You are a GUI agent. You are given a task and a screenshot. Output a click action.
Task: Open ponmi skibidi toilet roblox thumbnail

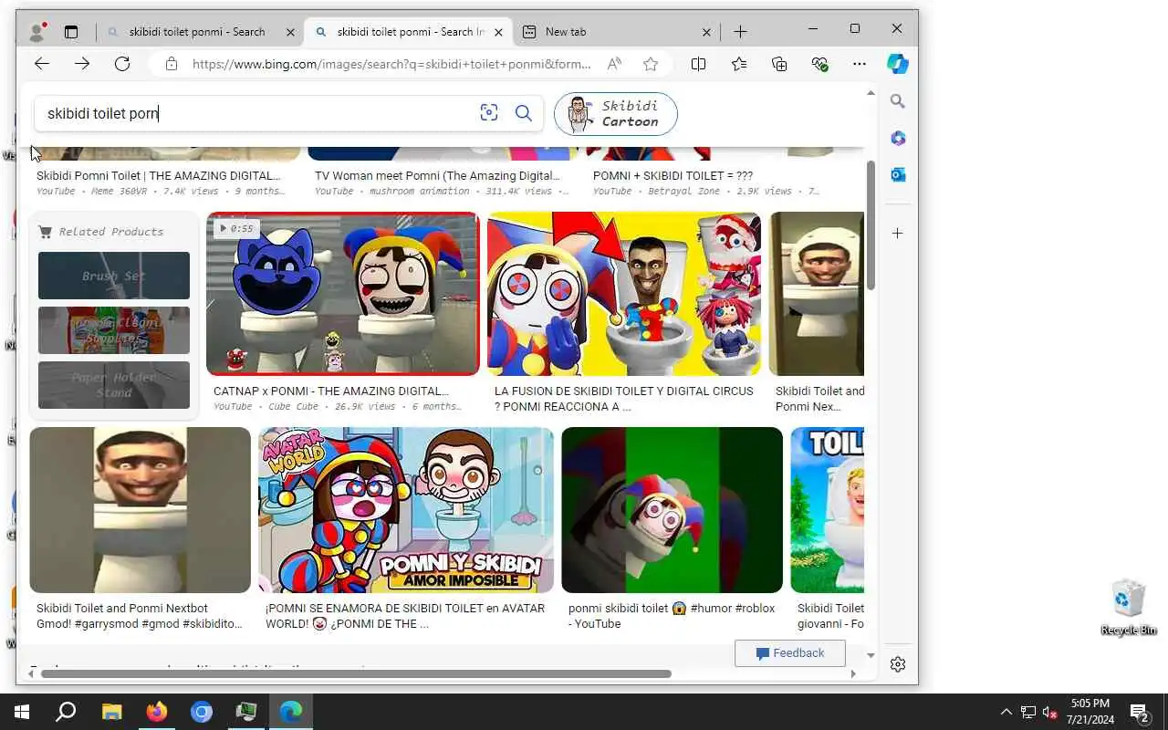[672, 510]
